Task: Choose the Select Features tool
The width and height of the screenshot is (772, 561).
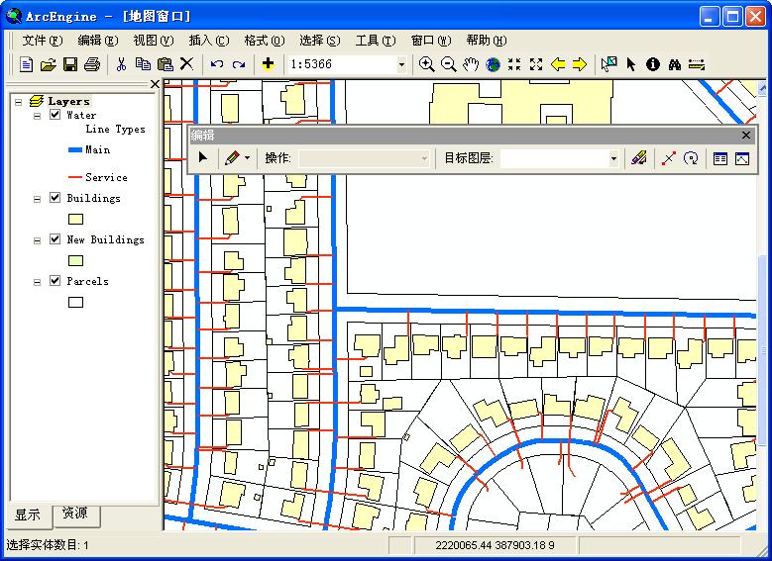Action: point(609,64)
